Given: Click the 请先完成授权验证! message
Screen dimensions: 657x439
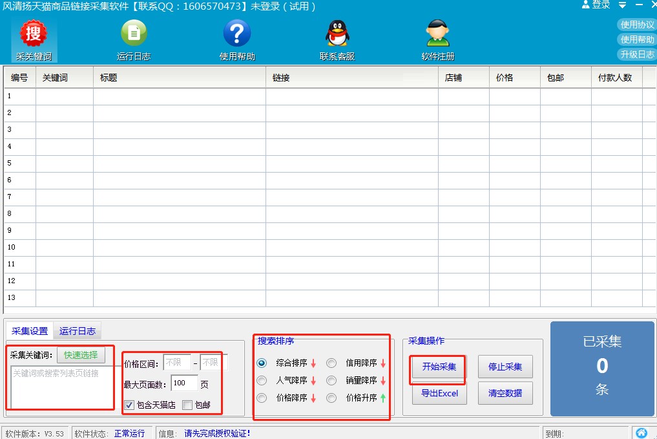Looking at the screenshot, I should pos(218,434).
